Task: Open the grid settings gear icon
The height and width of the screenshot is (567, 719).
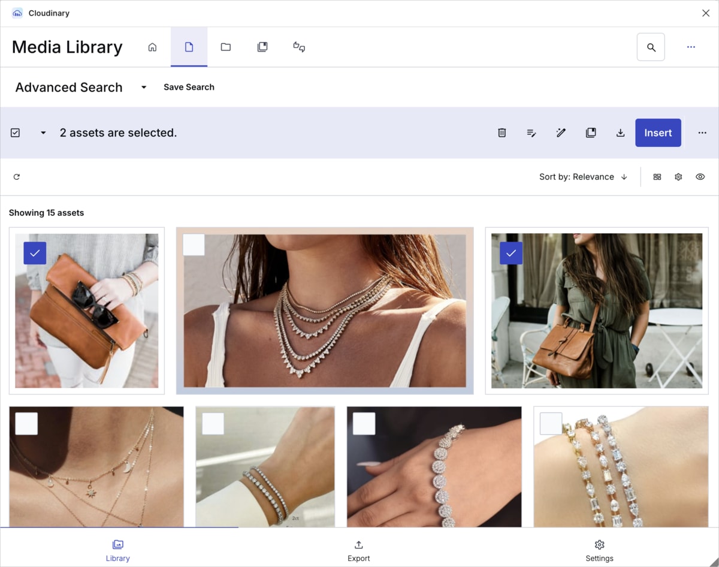Action: pos(678,177)
